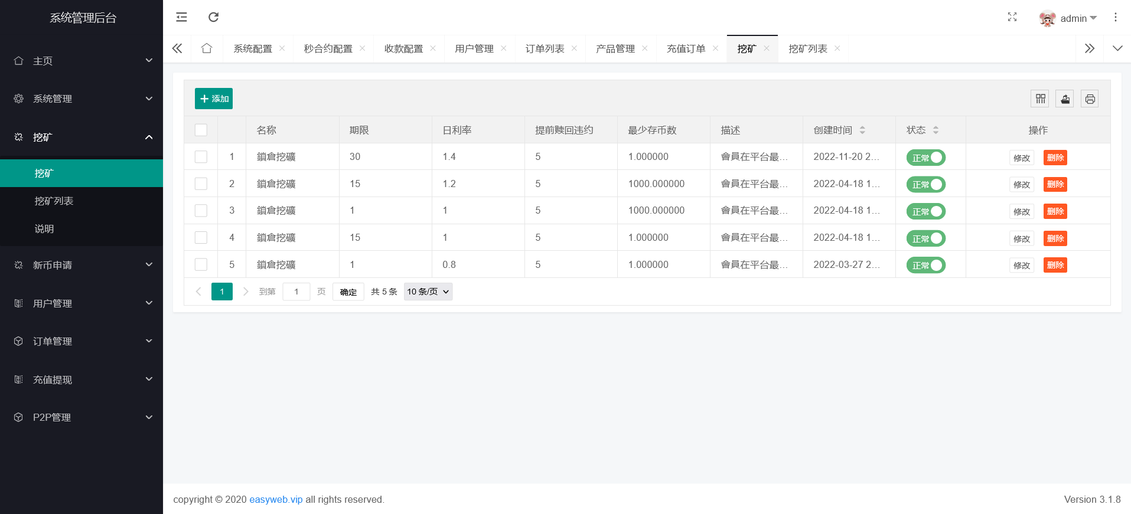Click the print table icon

[1090, 99]
